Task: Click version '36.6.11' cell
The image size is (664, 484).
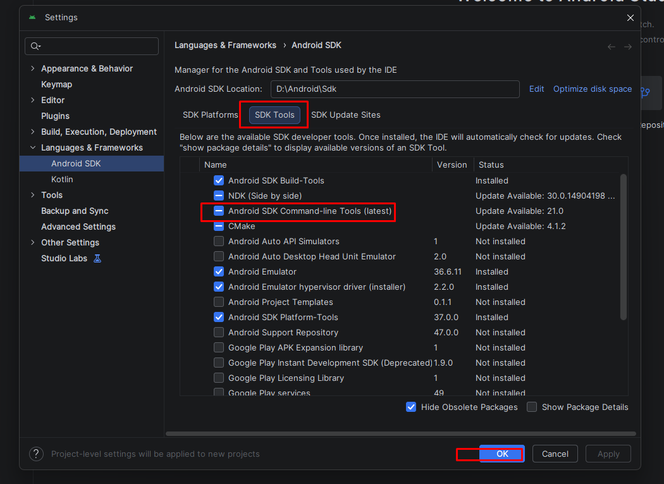Action: pyautogui.click(x=448, y=271)
